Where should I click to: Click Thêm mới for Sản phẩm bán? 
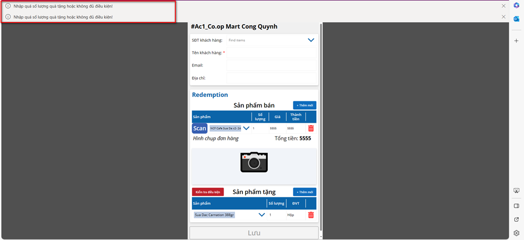coord(304,106)
